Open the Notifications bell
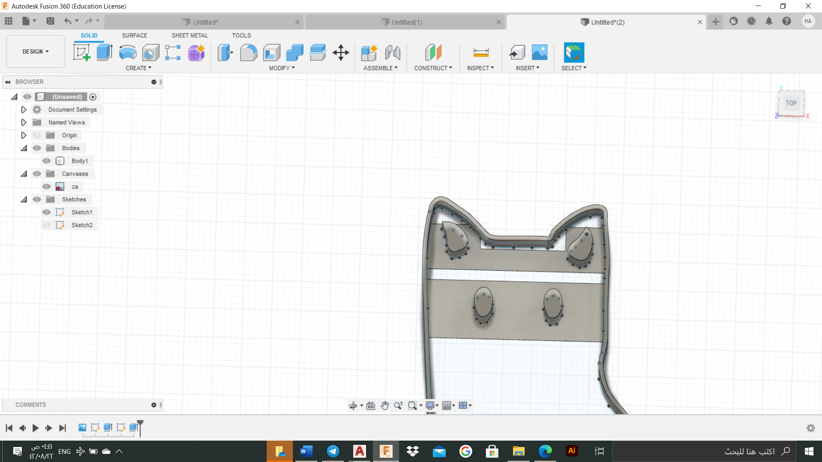 coord(769,21)
